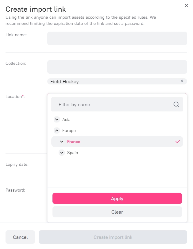Select Europe label in location tree
Viewport: 193px width, 249px height.
(x=69, y=131)
